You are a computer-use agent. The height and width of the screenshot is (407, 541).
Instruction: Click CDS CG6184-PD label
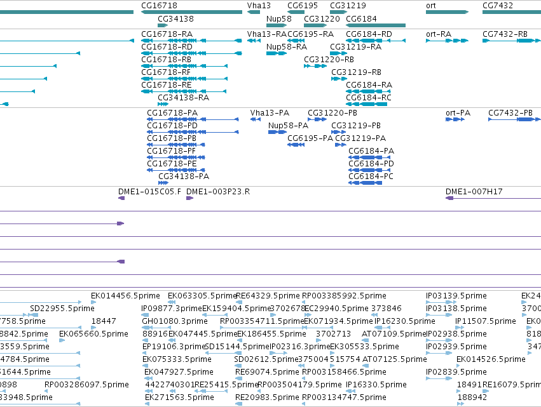371,164
